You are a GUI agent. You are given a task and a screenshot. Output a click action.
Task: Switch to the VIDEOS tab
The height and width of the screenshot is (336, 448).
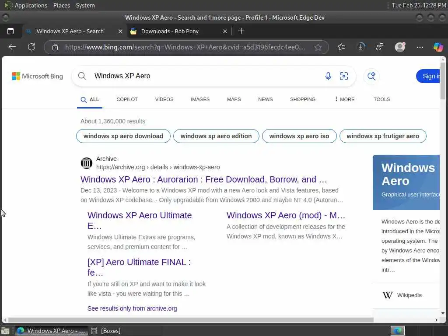164,99
